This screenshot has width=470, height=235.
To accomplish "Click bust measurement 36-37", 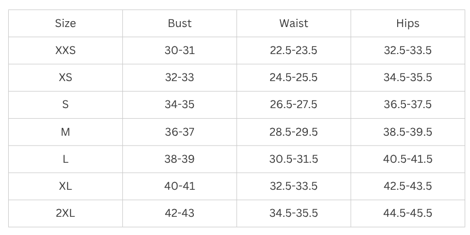I will tap(179, 132).
